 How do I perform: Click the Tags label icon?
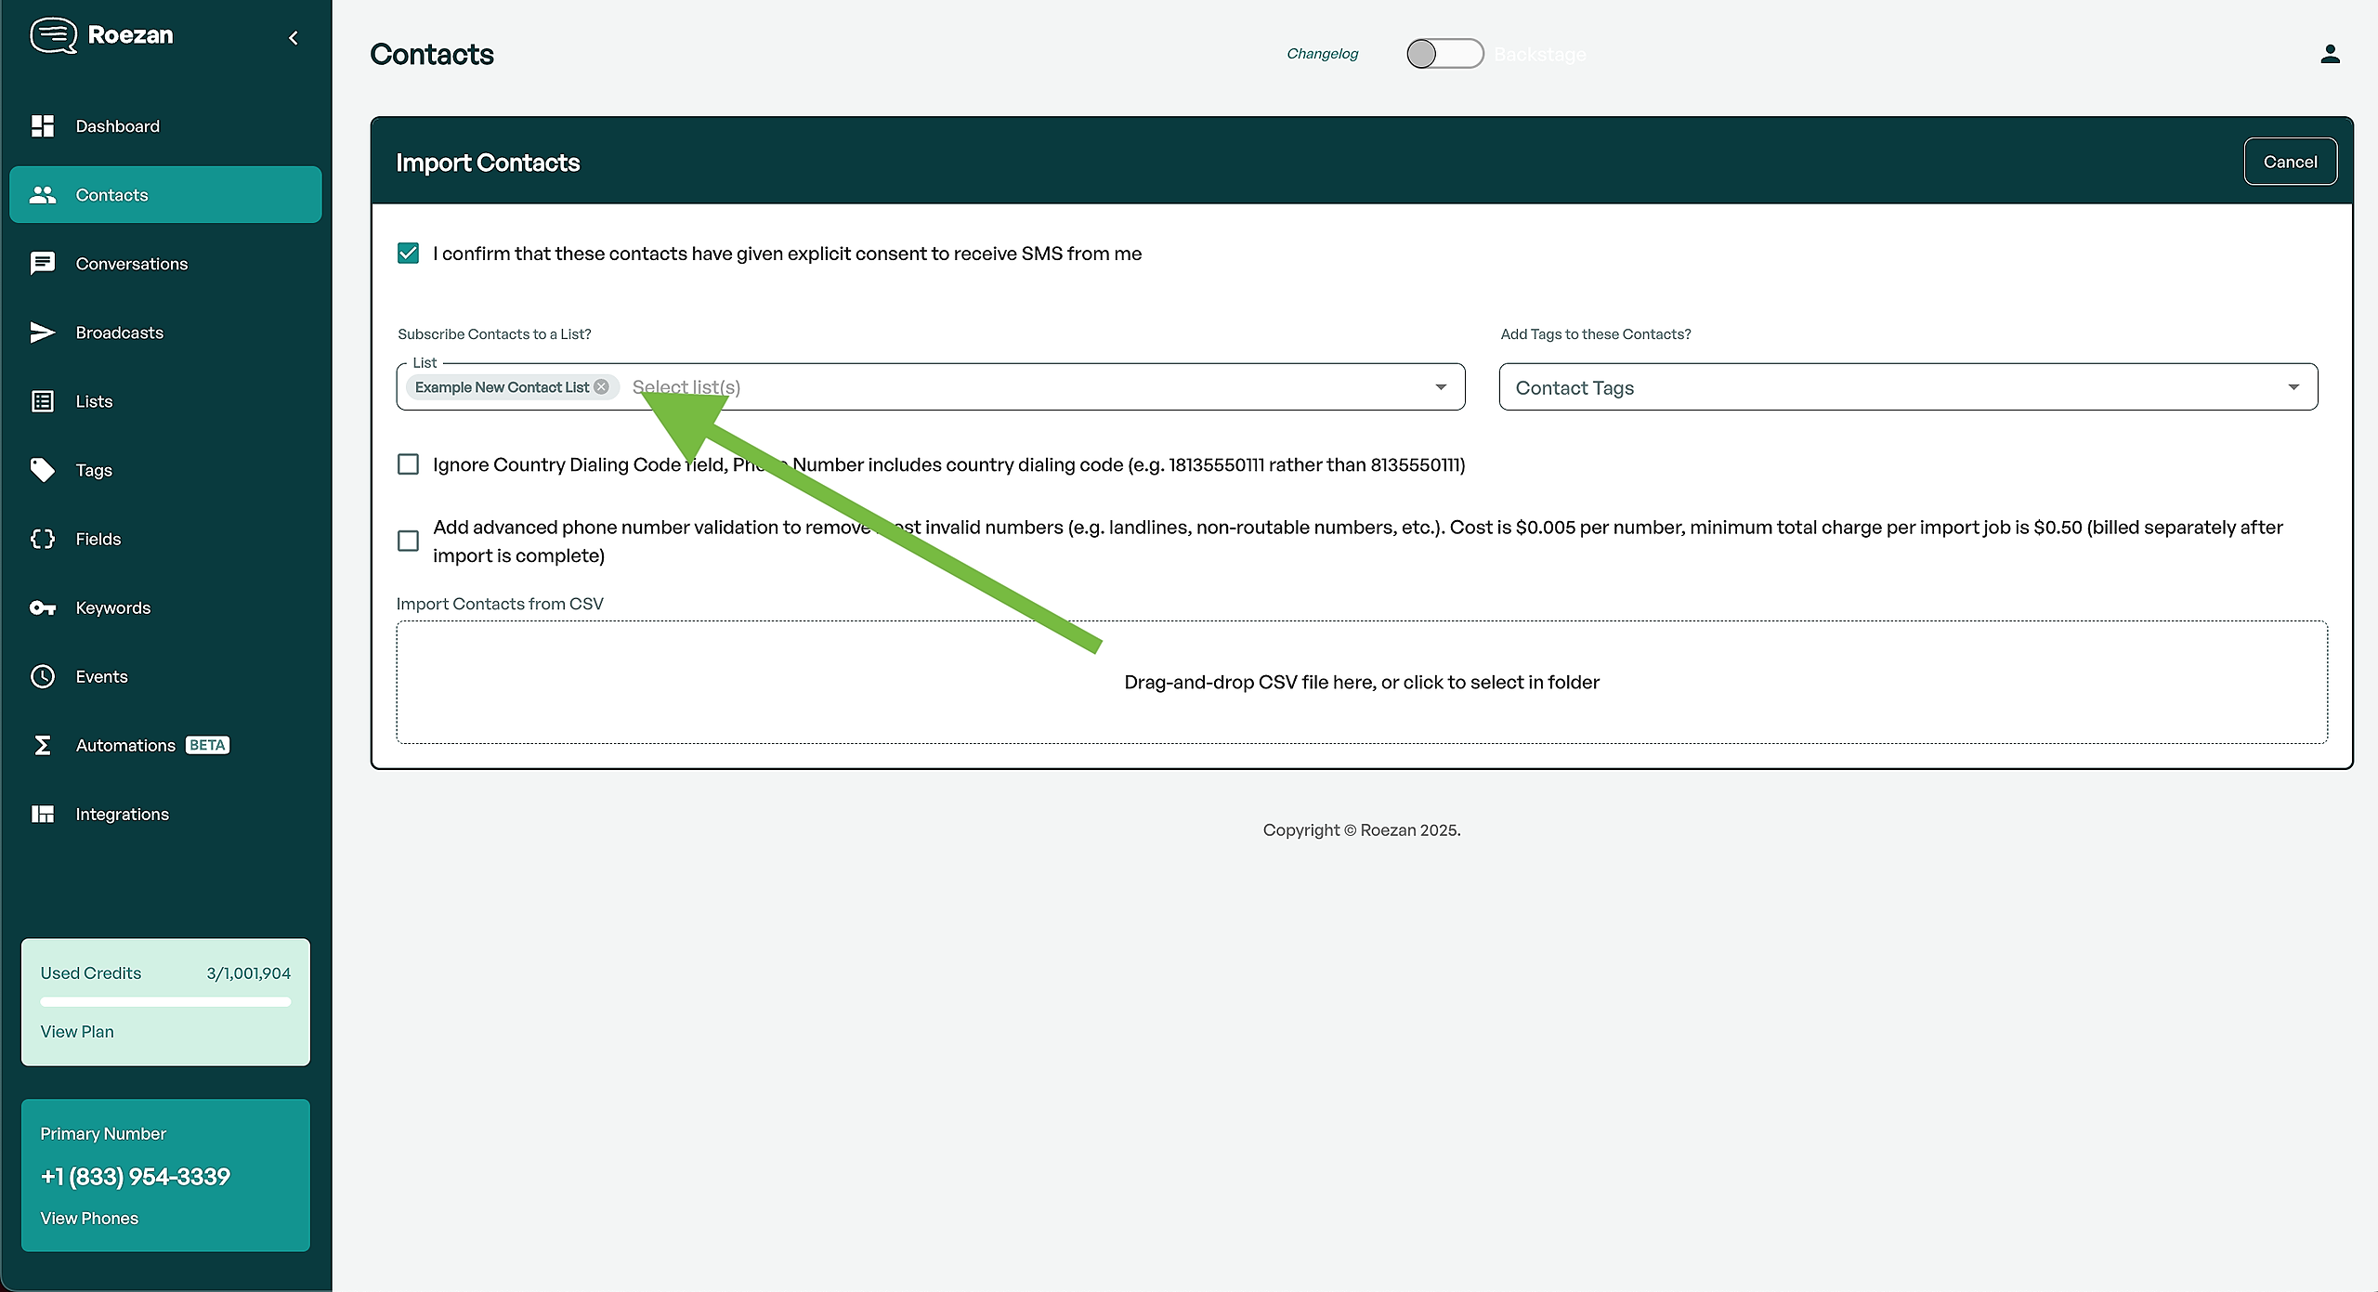pos(43,470)
